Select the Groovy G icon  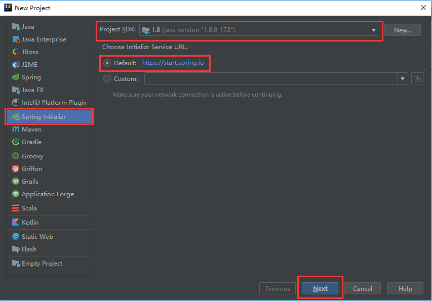pos(16,156)
